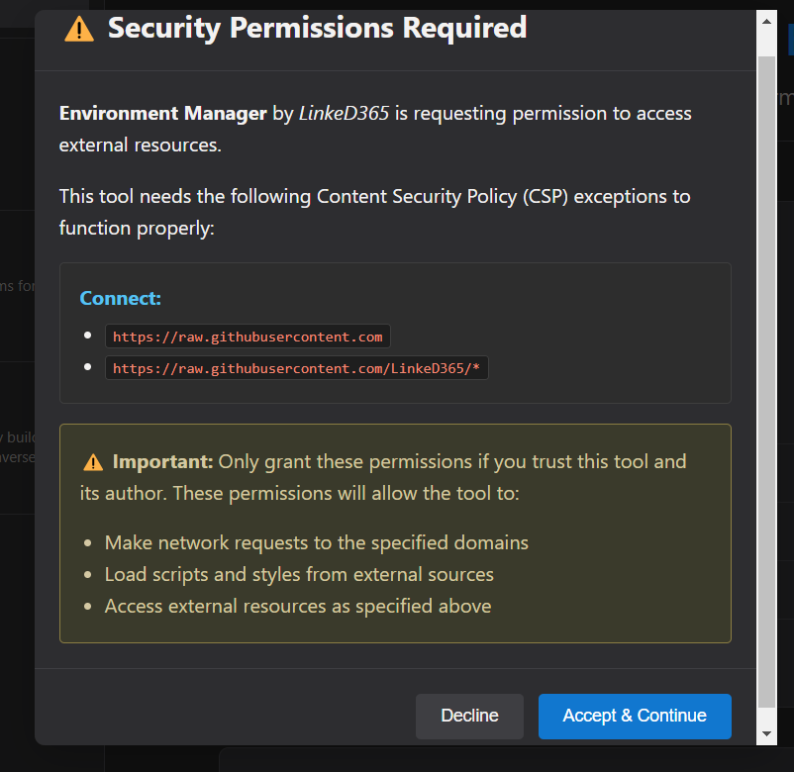Click the Security Permissions Required title text

317,29
